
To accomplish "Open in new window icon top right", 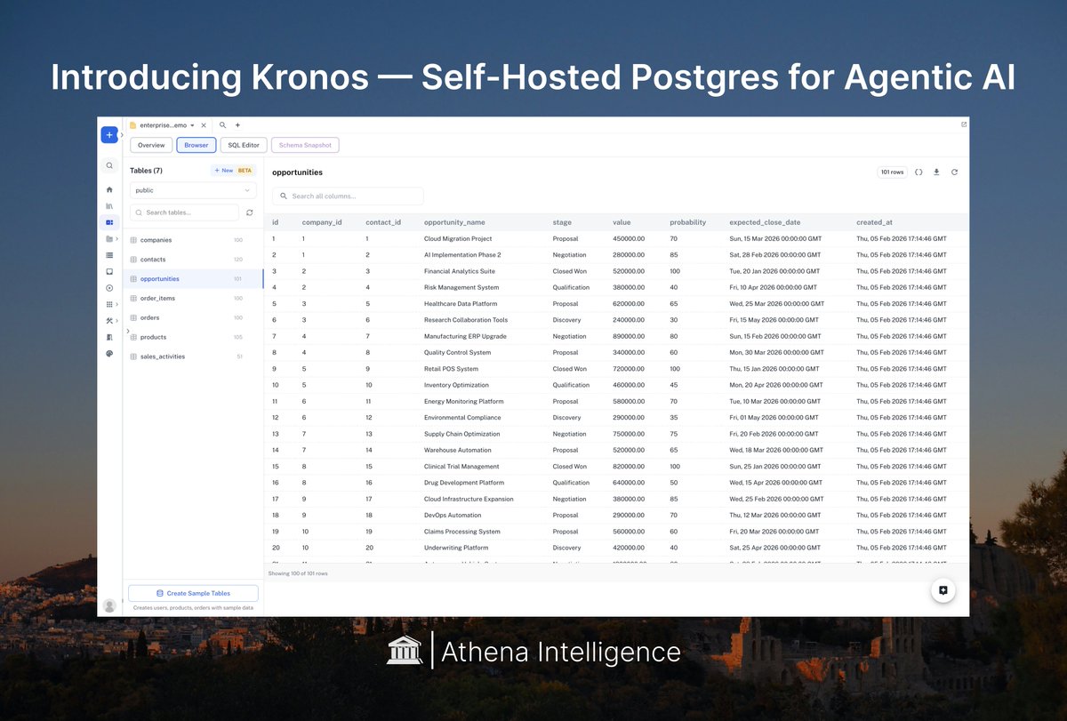I will click(964, 124).
